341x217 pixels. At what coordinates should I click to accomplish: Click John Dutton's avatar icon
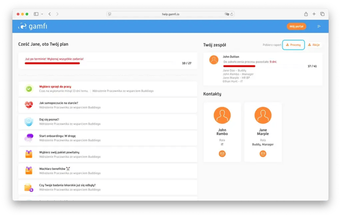(x=214, y=60)
